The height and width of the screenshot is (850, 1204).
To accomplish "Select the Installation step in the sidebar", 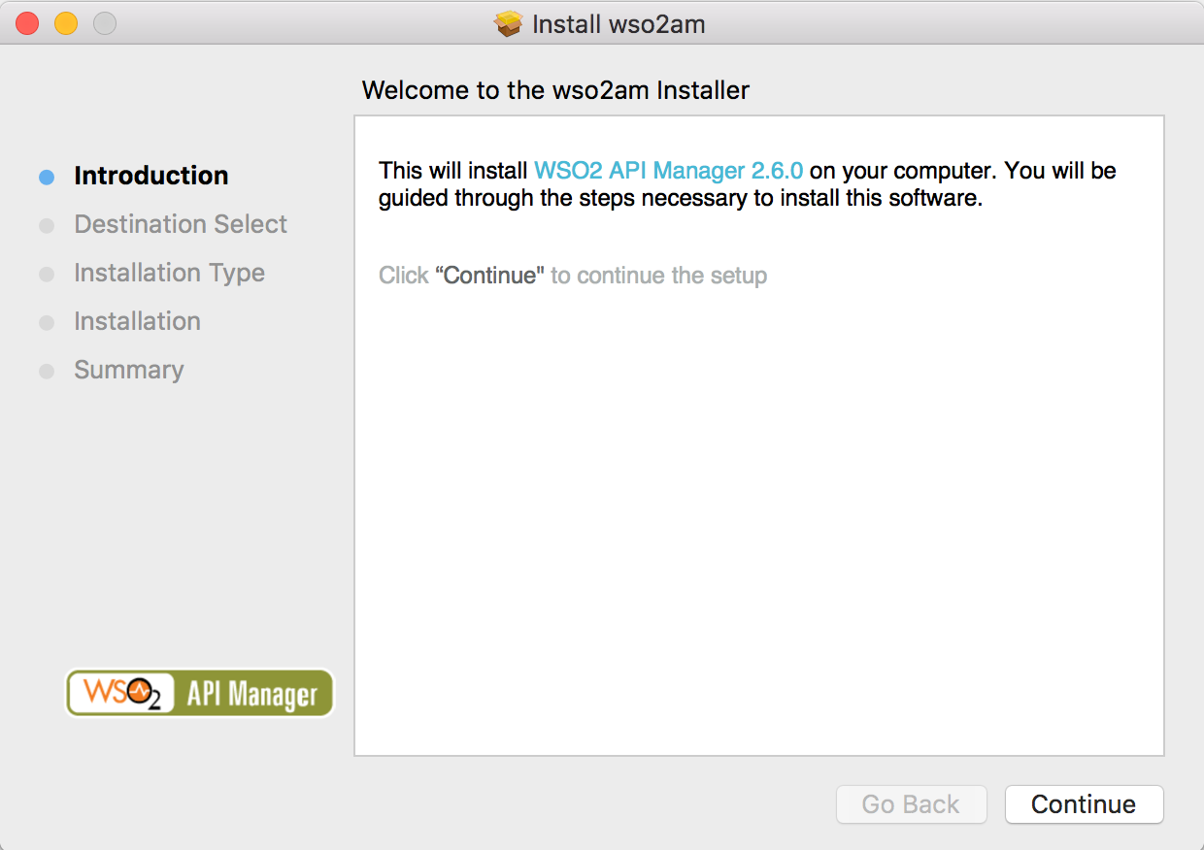I will tap(137, 321).
